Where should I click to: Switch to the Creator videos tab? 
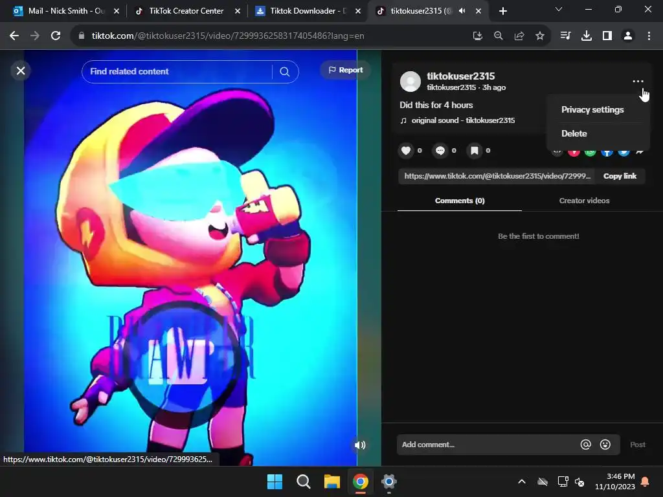[x=584, y=201]
